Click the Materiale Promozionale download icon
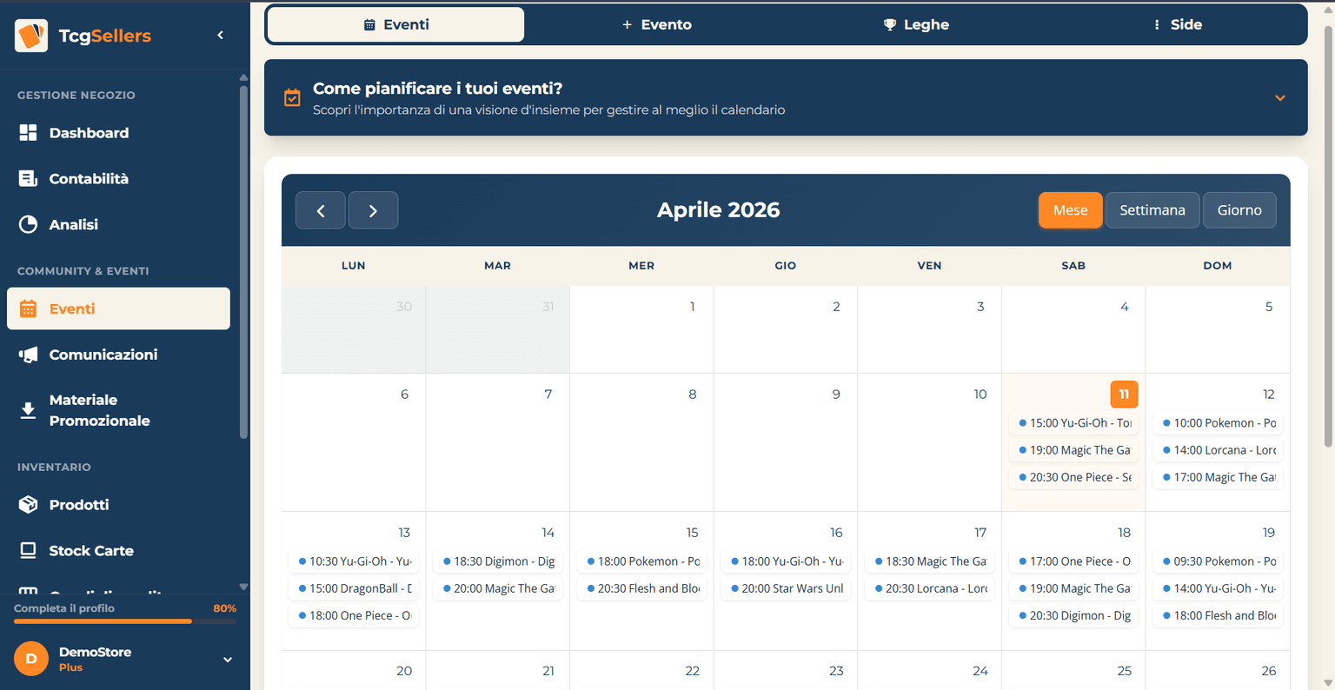This screenshot has height=690, width=1335. [28, 410]
